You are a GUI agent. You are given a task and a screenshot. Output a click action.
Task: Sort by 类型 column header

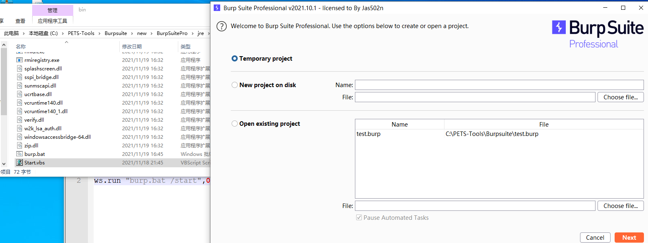pos(186,46)
